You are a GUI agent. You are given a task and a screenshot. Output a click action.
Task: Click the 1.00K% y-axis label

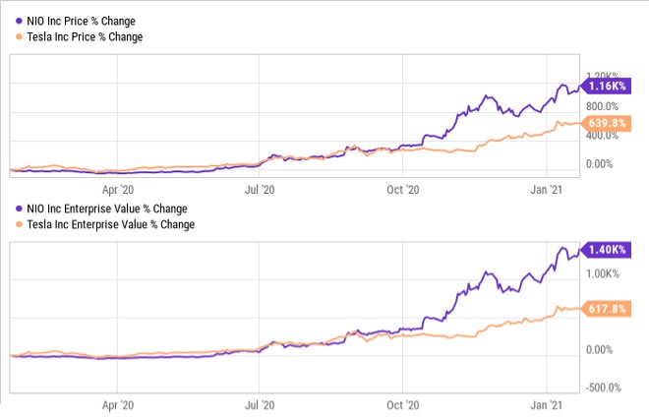pos(603,274)
